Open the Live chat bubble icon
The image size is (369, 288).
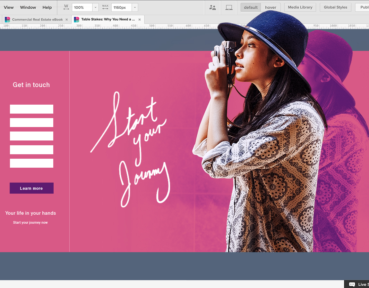pos(352,284)
